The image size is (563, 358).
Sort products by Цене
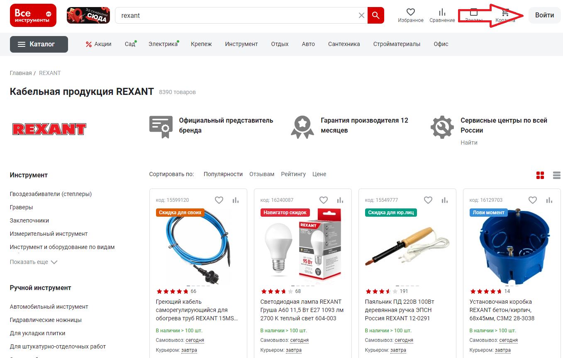coord(319,174)
